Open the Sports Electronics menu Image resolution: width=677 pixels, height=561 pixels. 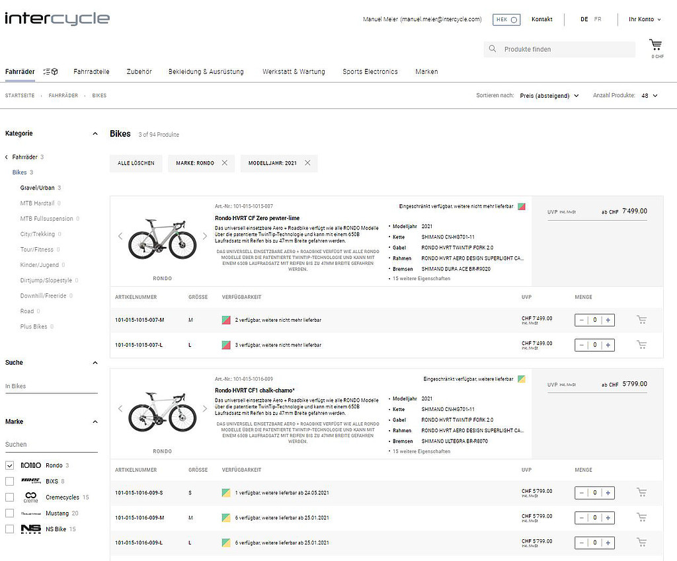[x=370, y=71]
